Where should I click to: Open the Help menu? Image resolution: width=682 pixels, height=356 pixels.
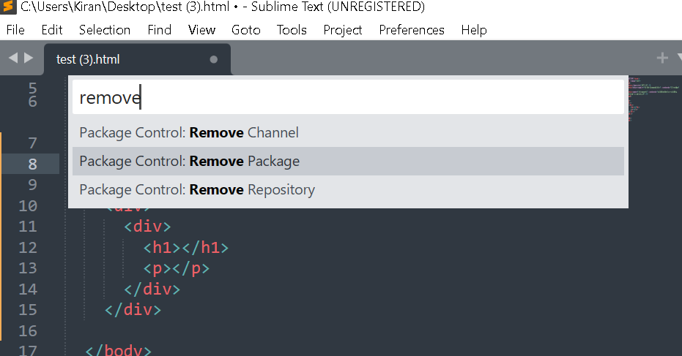click(x=474, y=30)
